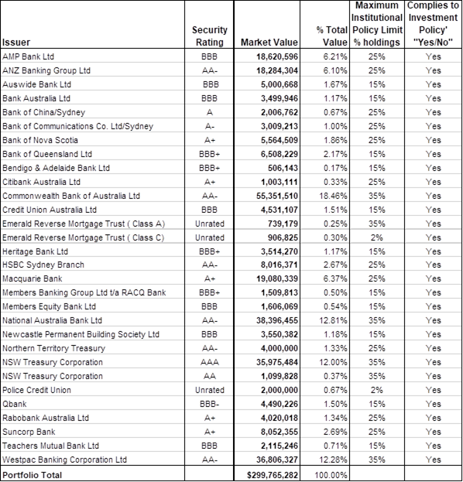Select the Complies to Investment Policy header
This screenshot has height=482, width=463.
coord(433,24)
